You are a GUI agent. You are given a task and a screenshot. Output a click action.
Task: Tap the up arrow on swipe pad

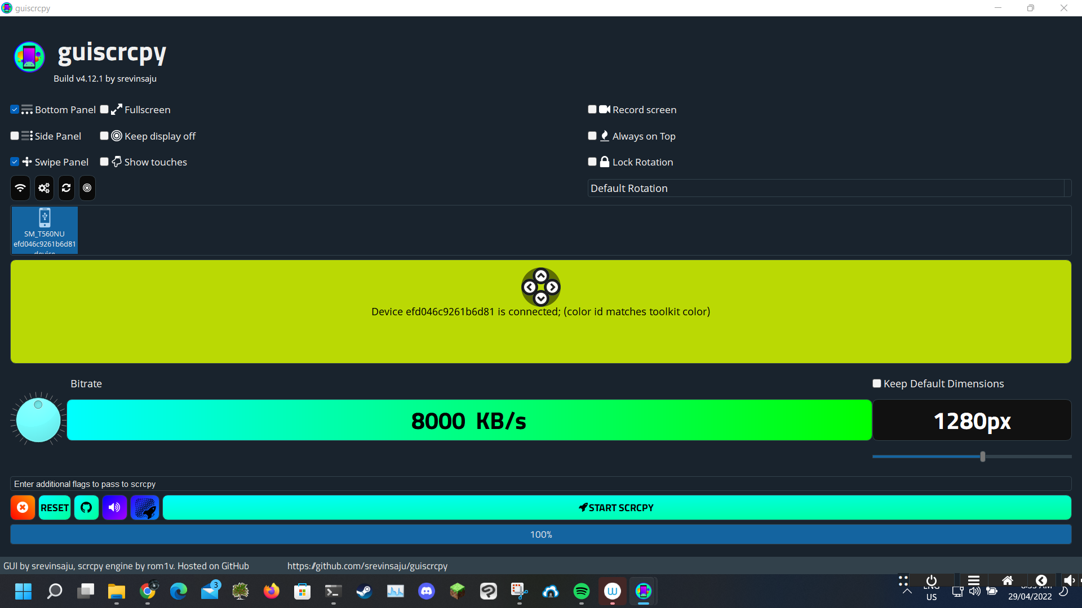coord(541,276)
